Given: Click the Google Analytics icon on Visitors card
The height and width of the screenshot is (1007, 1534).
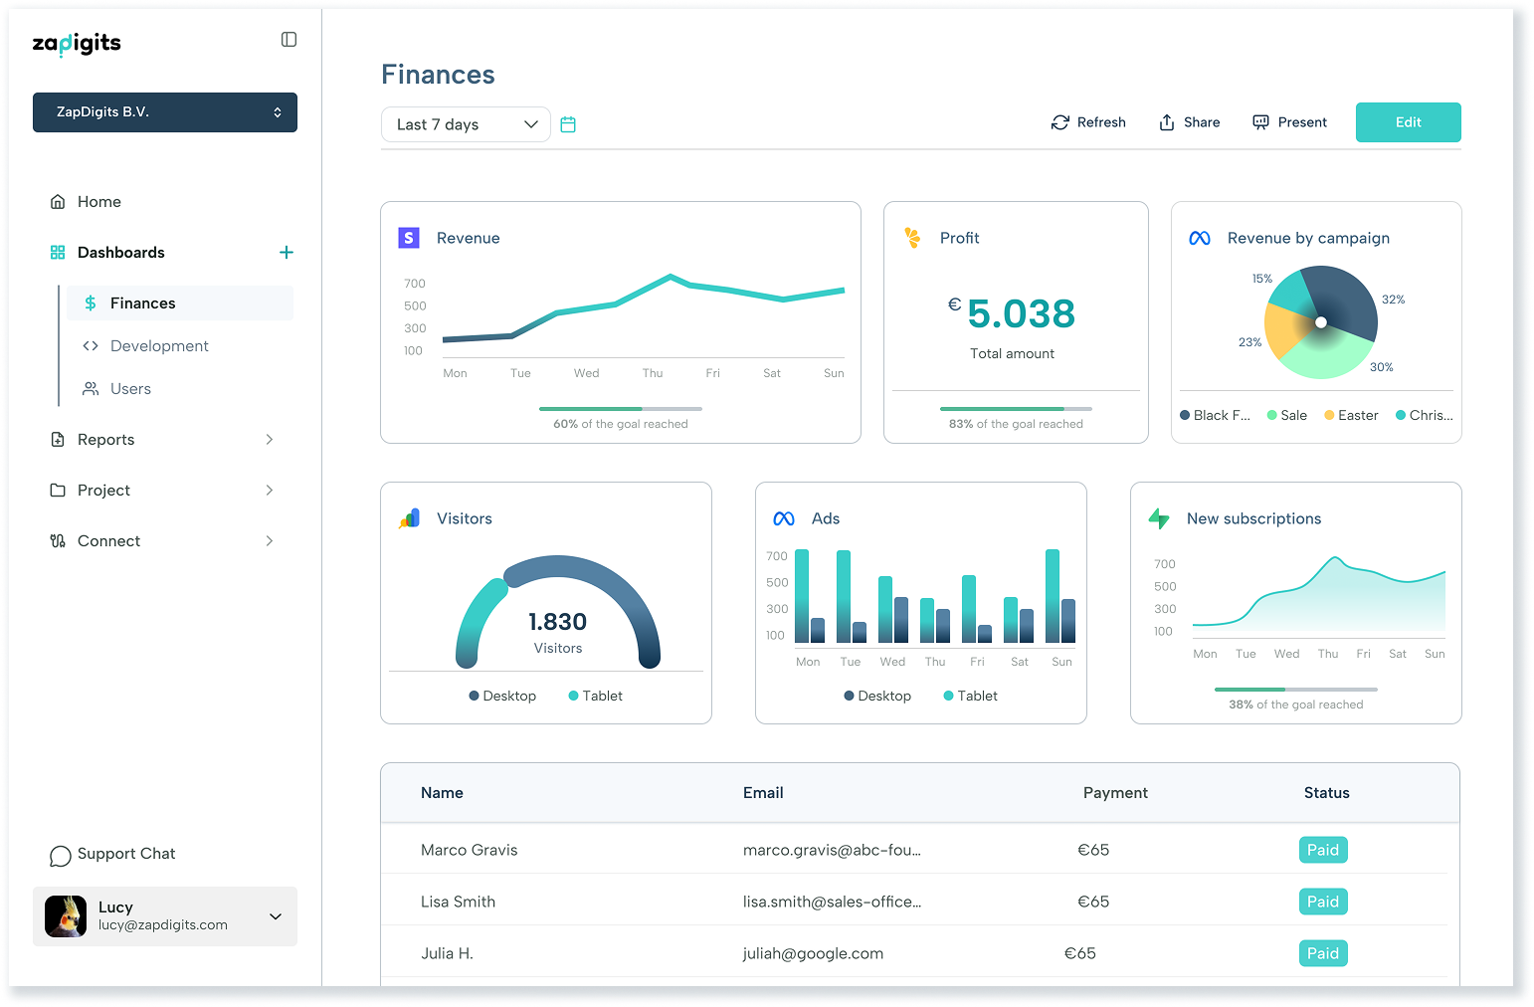Looking at the screenshot, I should click(x=410, y=518).
